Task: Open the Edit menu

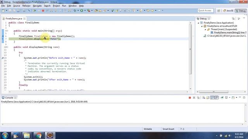Action: click(x=9, y=6)
